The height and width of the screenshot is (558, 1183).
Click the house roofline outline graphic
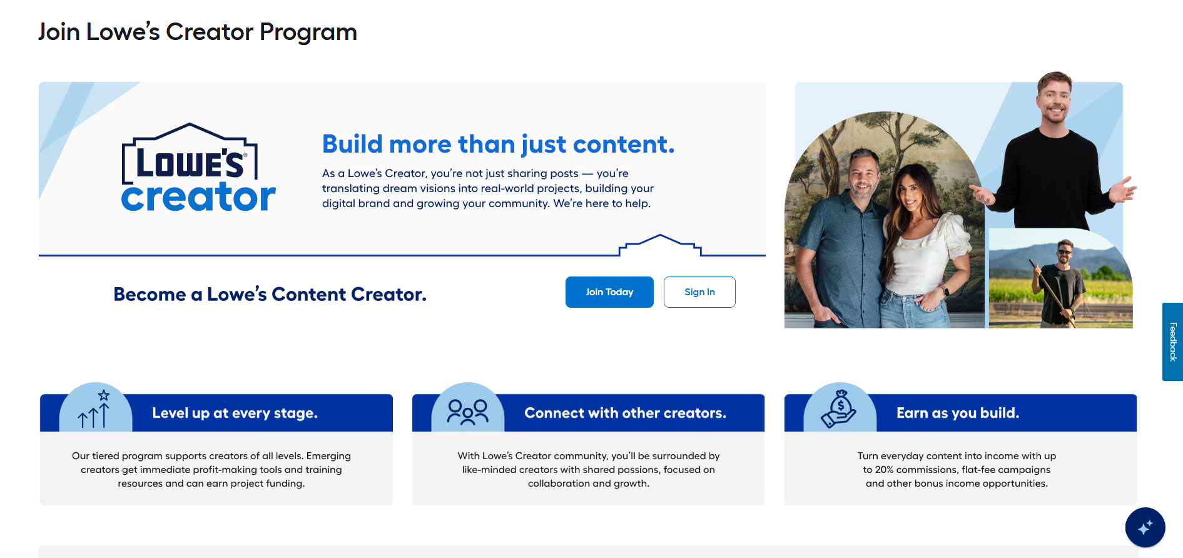pyautogui.click(x=660, y=245)
